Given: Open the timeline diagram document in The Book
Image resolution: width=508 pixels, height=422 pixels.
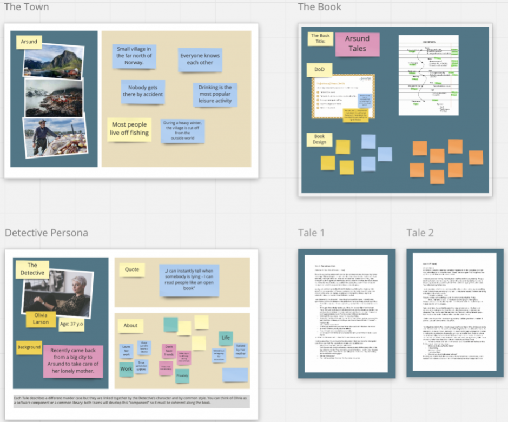Looking at the screenshot, I should point(428,75).
